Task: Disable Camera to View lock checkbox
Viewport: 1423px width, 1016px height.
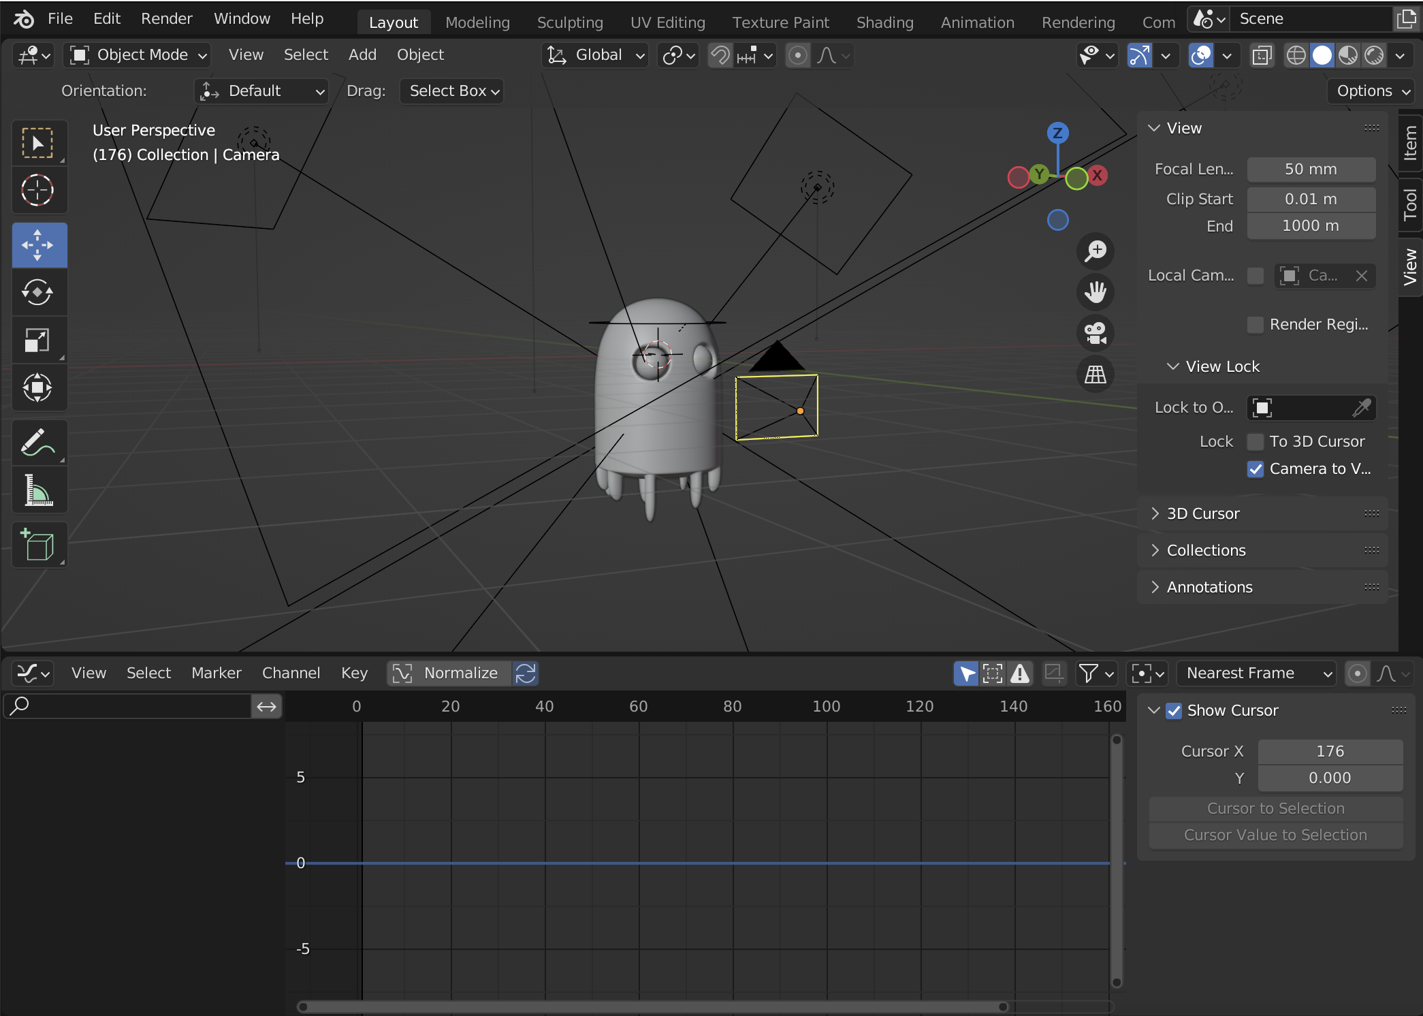Action: [1256, 469]
